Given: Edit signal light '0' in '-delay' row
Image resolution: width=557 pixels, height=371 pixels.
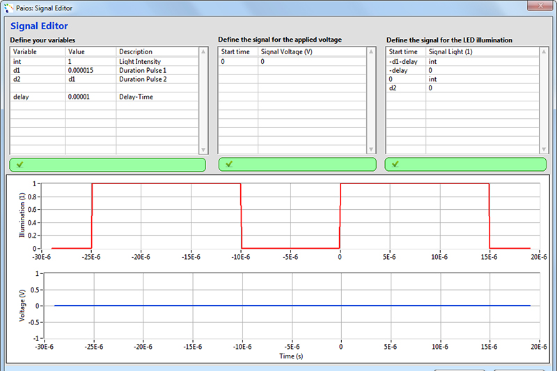Looking at the screenshot, I should pyautogui.click(x=483, y=70).
